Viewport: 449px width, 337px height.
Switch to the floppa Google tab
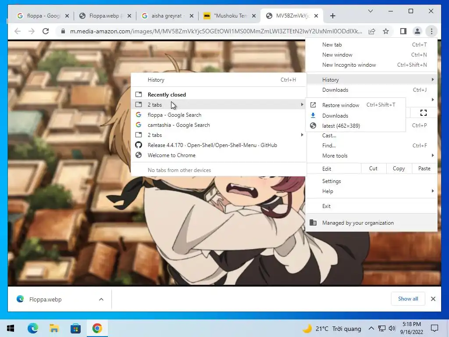[x=43, y=16]
